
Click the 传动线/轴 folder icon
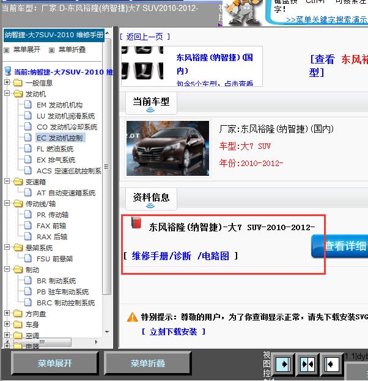pos(18,203)
